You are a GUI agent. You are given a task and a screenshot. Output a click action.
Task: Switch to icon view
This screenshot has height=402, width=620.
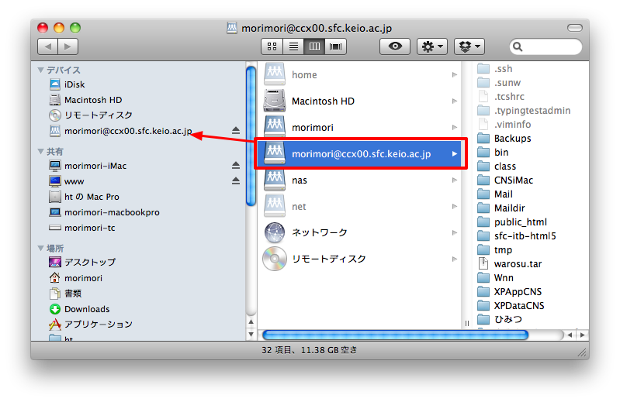click(272, 46)
